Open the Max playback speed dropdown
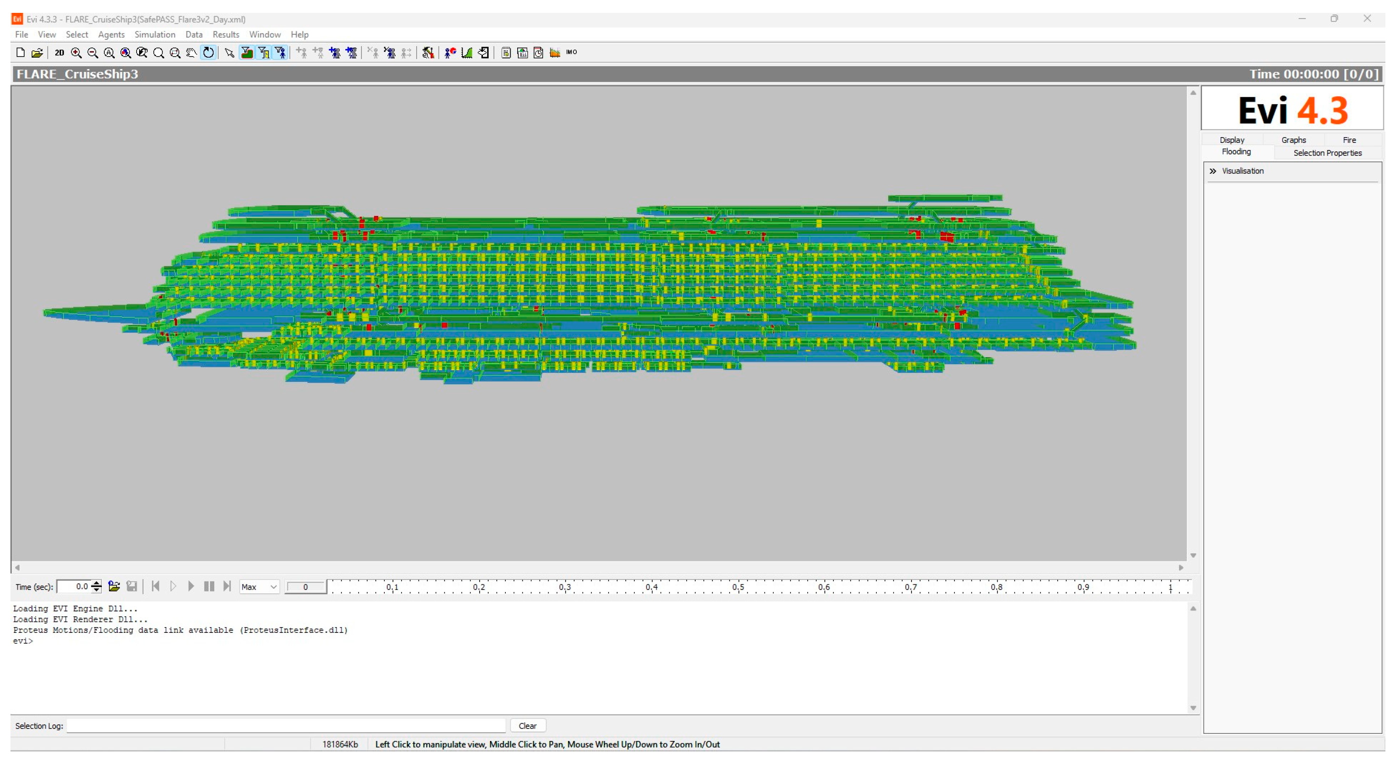 pyautogui.click(x=259, y=587)
